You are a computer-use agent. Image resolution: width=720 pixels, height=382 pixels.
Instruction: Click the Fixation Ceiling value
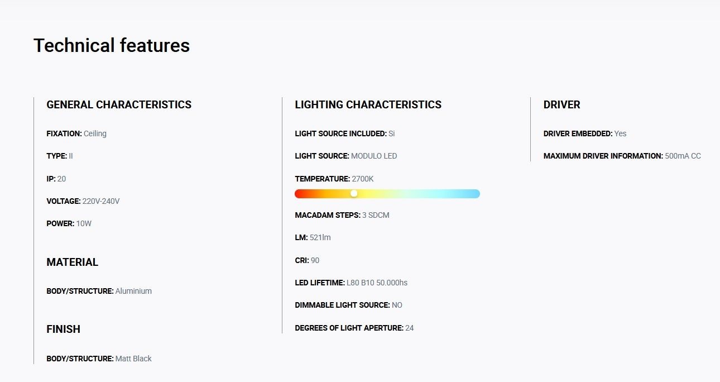coord(95,134)
